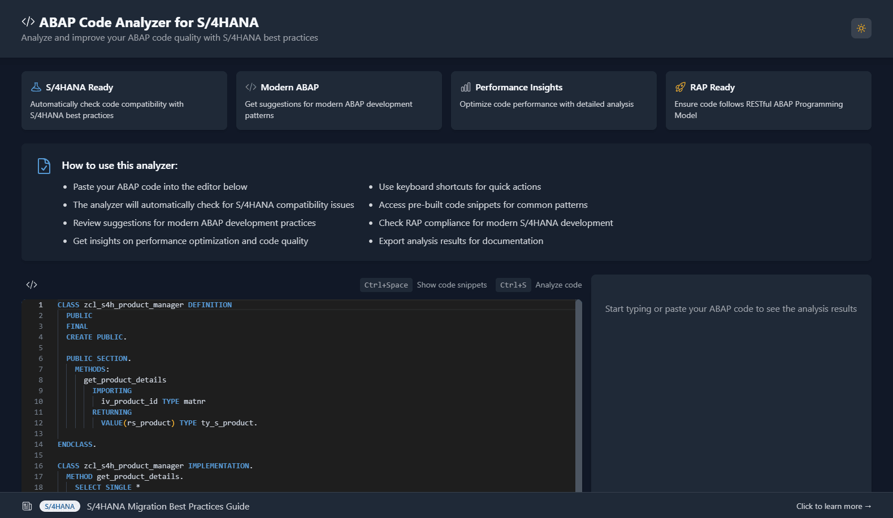Open Modern ABAP feature card
The width and height of the screenshot is (893, 518).
[x=339, y=101]
